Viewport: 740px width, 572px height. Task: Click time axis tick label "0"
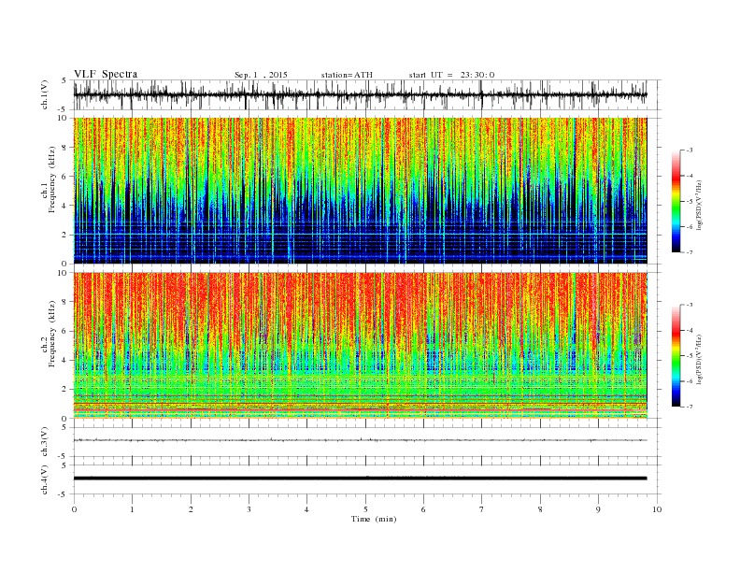coord(74,509)
